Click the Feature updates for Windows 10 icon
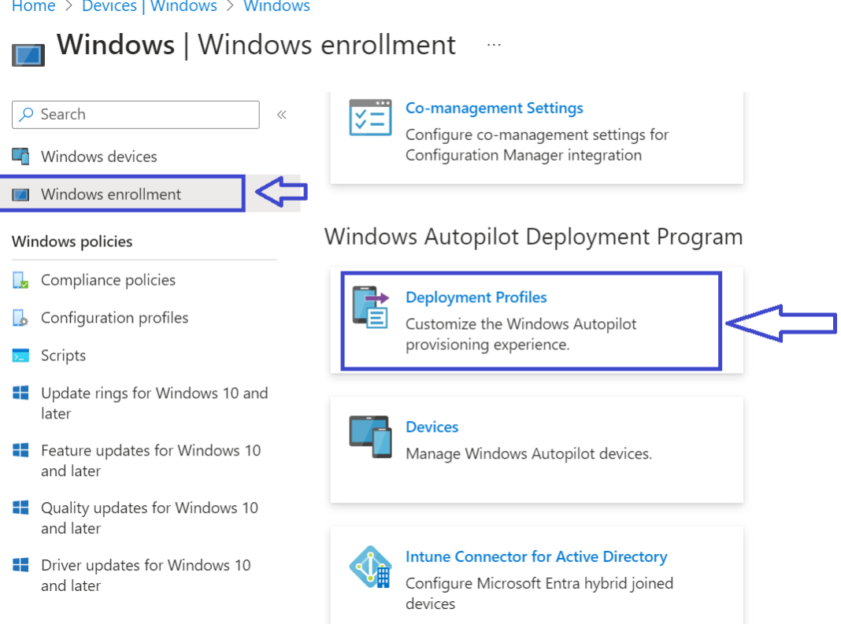Screen dimensions: 841x624 (x=22, y=451)
